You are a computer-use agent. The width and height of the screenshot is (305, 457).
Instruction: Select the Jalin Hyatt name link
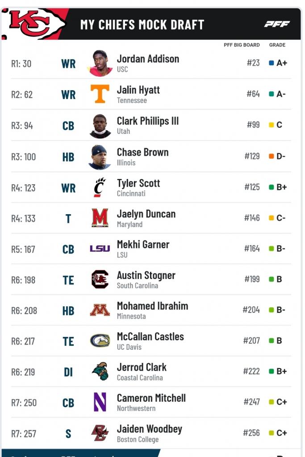click(138, 90)
